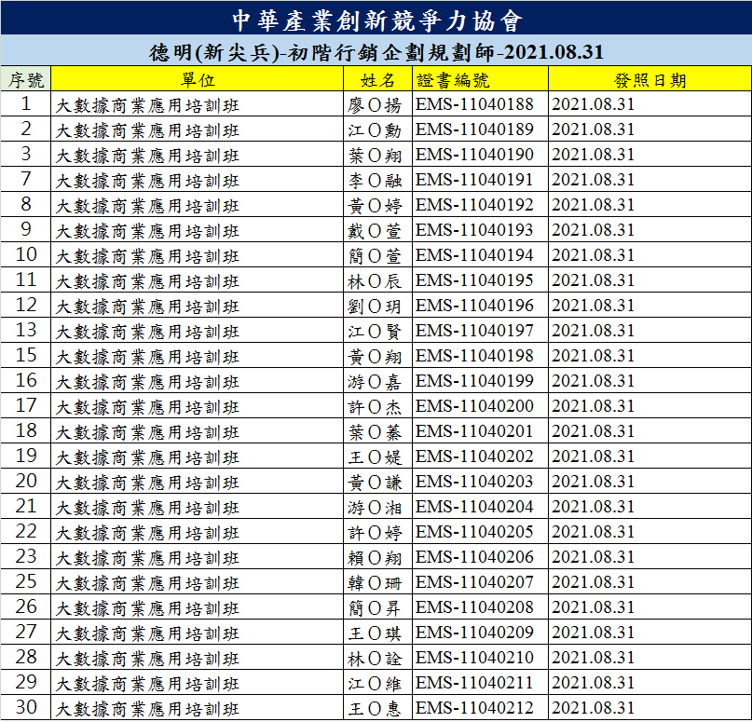The height and width of the screenshot is (722, 752).
Task: Select certificate number EMS-11040208
Action: pyautogui.click(x=473, y=607)
